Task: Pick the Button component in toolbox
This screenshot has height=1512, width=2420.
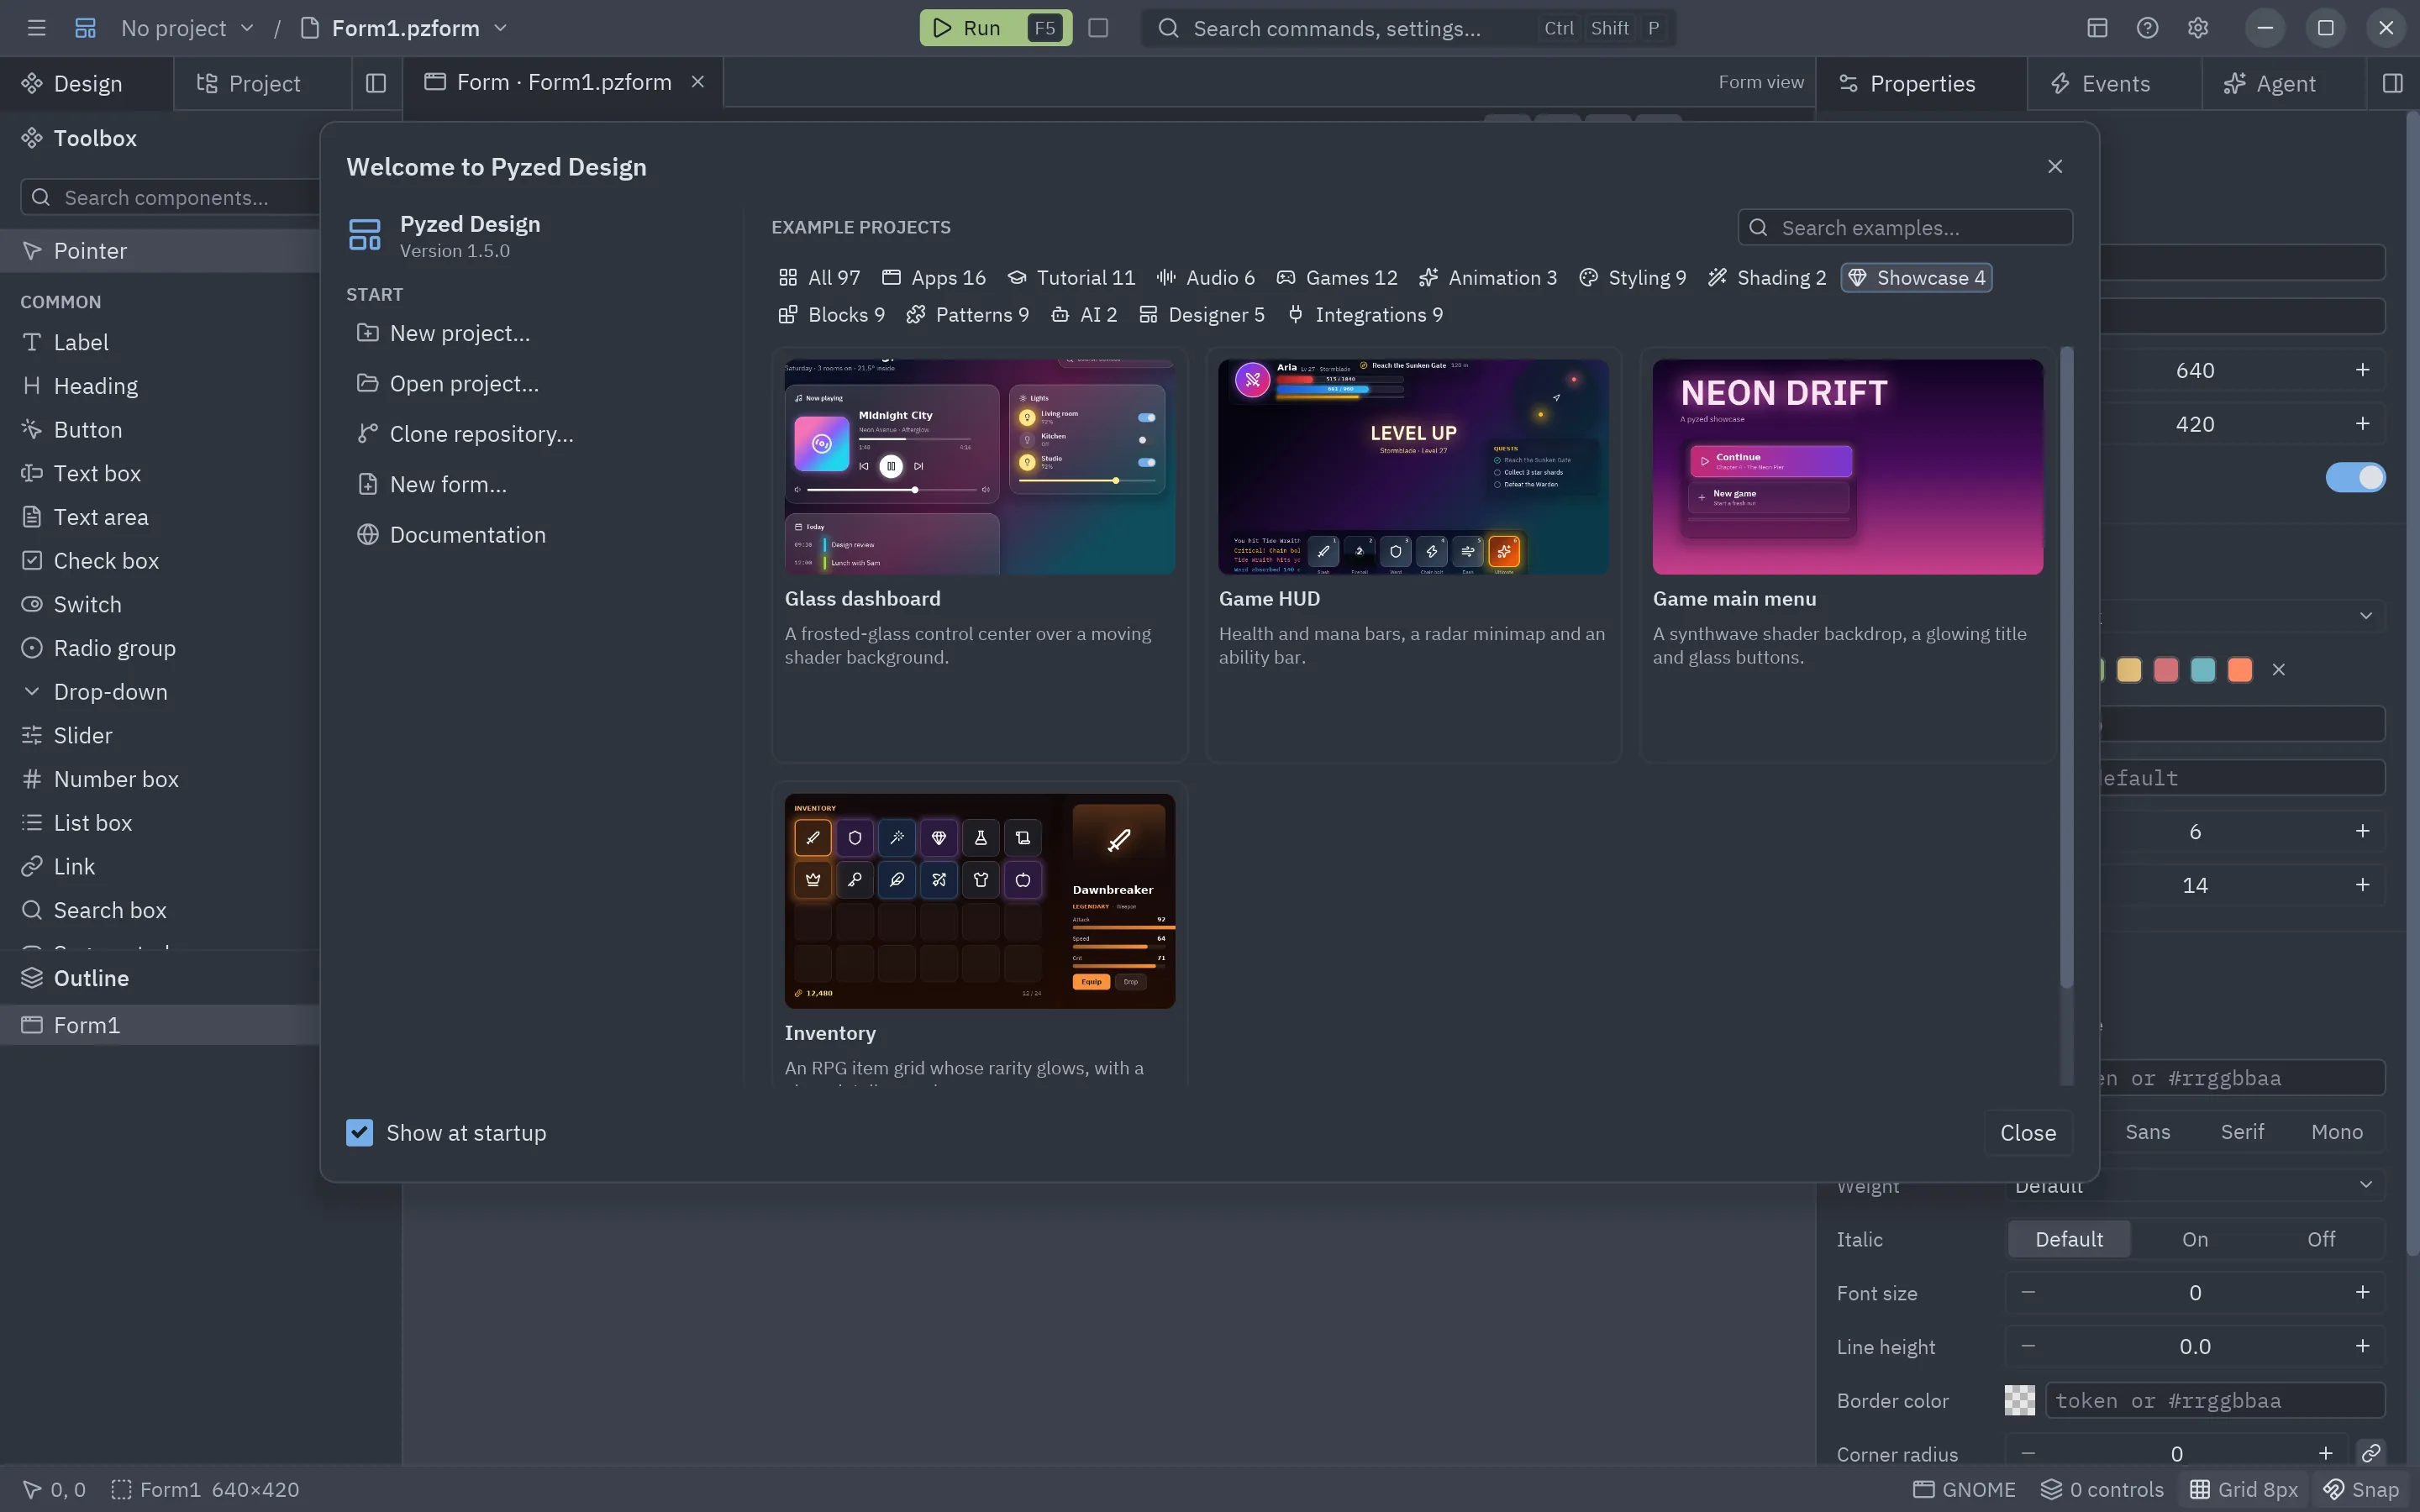Action: click(x=160, y=430)
